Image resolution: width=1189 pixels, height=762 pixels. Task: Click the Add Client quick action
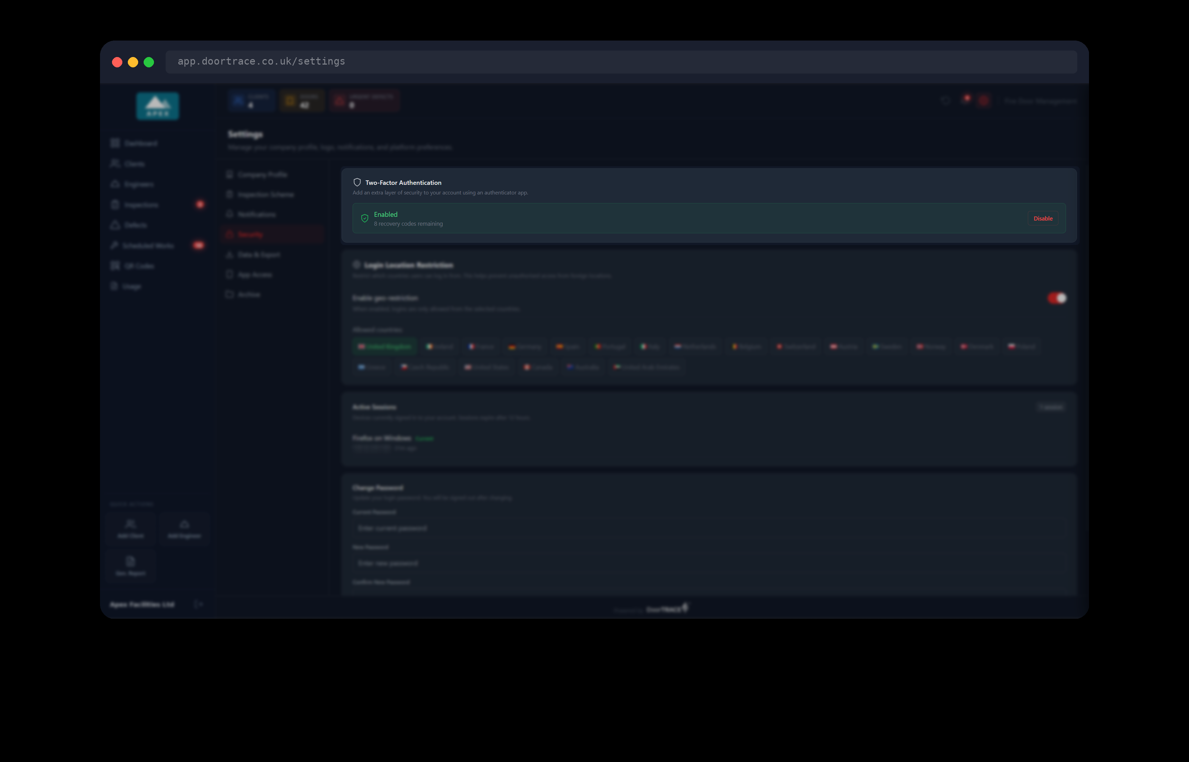pyautogui.click(x=131, y=528)
